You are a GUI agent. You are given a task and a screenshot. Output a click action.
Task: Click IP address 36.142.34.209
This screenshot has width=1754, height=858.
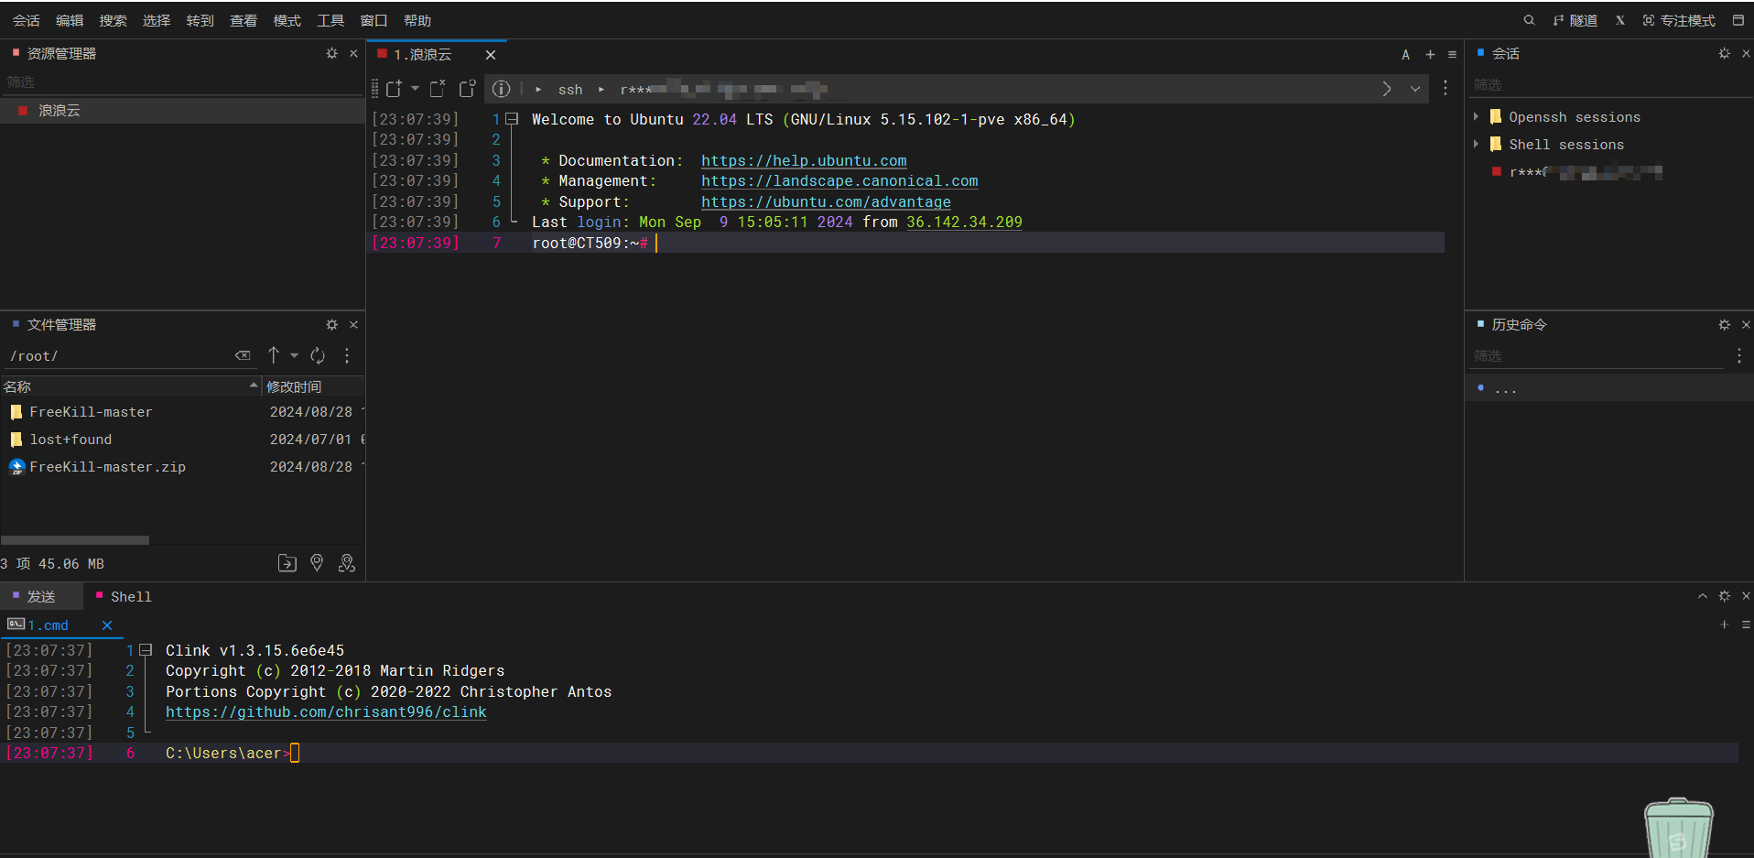click(x=964, y=223)
